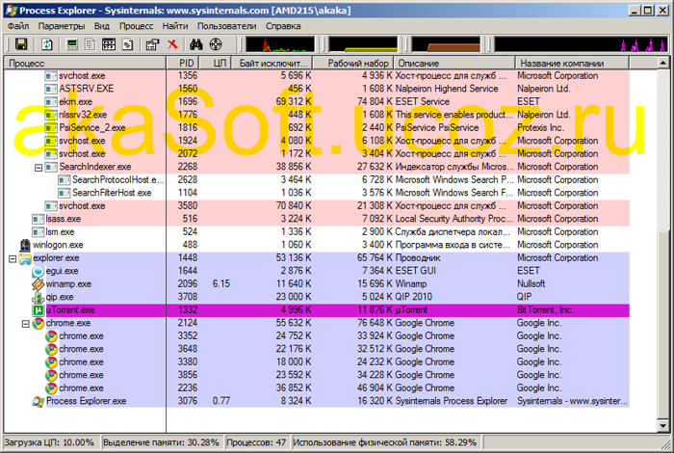Image resolution: width=674 pixels, height=453 pixels.
Task: Toggle the process tree view icon
Action: coord(91,44)
